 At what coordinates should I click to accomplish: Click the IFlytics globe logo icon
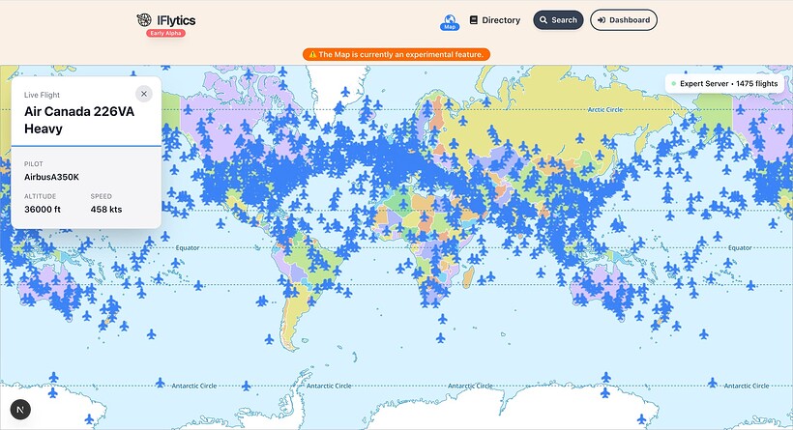(144, 20)
